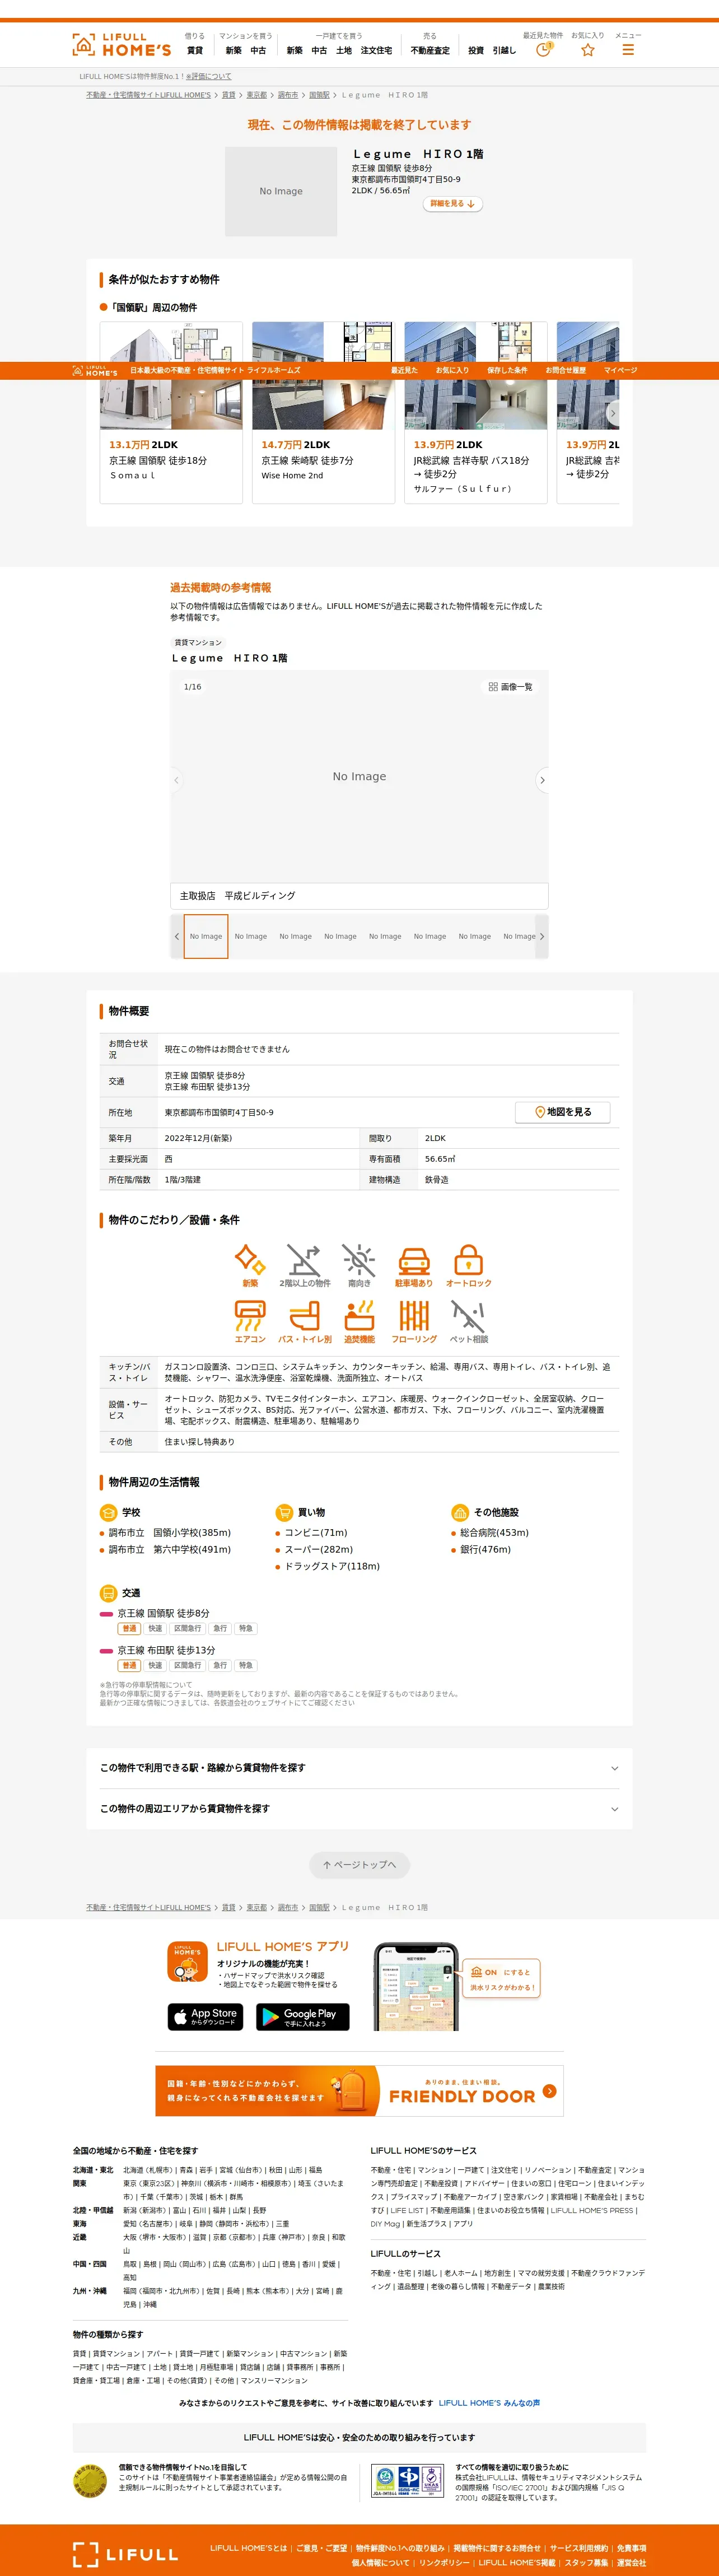The width and height of the screenshot is (719, 2576).
Task: Click the 新築 feature icon
Action: click(250, 1259)
